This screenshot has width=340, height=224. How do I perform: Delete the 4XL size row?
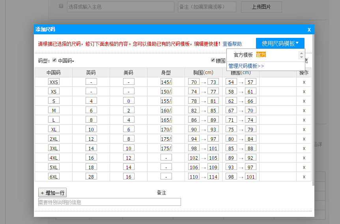[x=304, y=158]
